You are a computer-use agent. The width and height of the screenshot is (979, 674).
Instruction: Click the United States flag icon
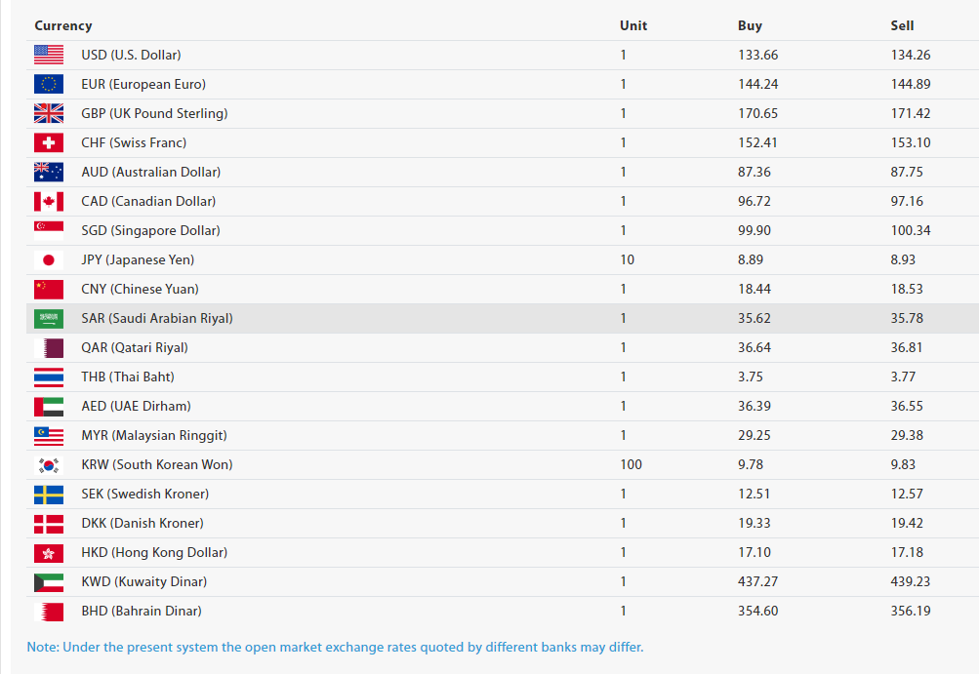[x=49, y=55]
